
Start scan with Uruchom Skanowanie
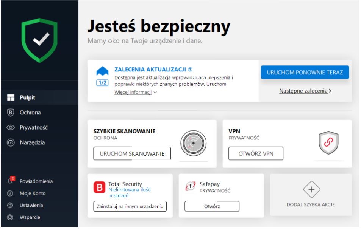[x=131, y=154]
